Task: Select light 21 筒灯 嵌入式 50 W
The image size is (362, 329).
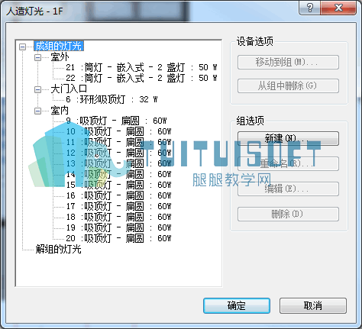Action: point(141,68)
